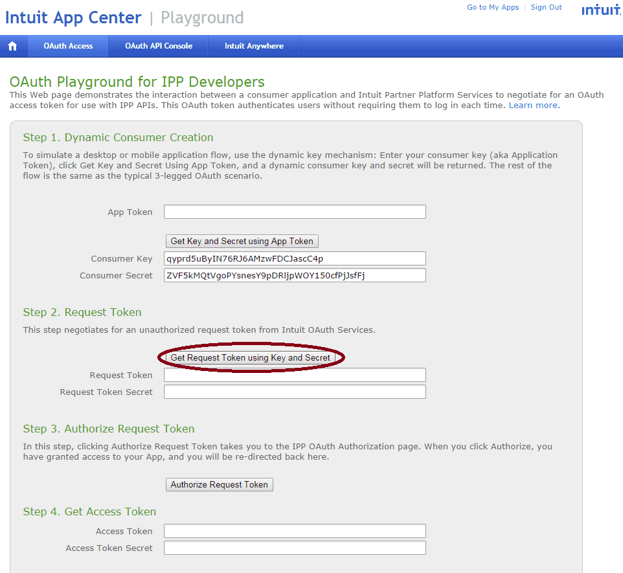The image size is (623, 573).
Task: Select the Request Token text field
Action: coord(295,375)
